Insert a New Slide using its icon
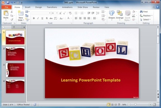Viewport: 161px width, 108px height. [x=21, y=13]
